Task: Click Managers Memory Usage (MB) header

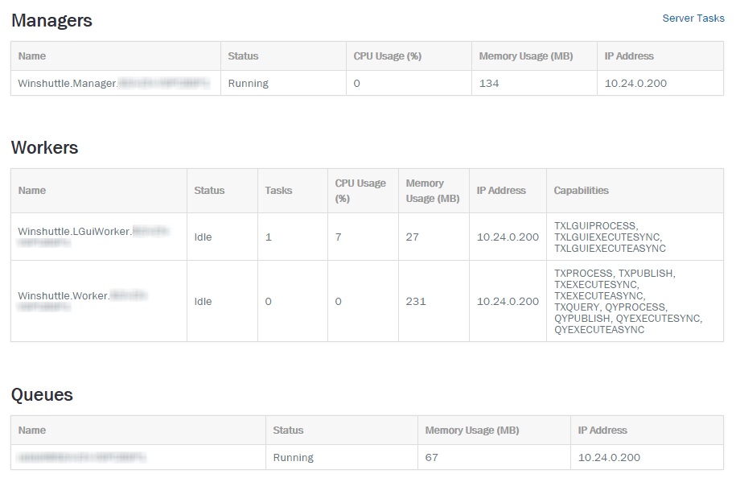Action: tap(534, 56)
